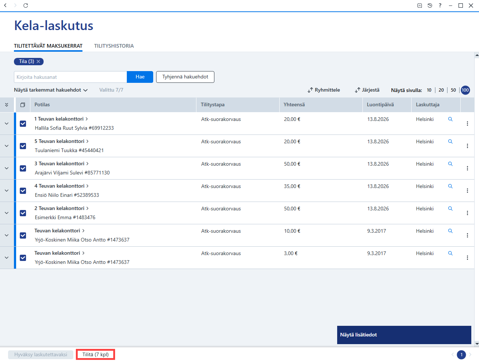
Task: Click the magnifier icon on the Arajärvi Viljami row
Action: tap(450, 164)
